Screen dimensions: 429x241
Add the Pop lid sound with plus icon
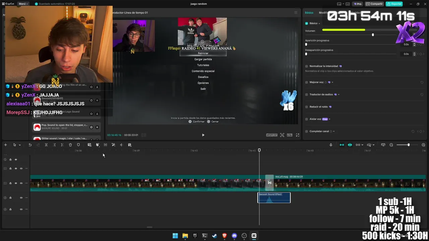97,127
